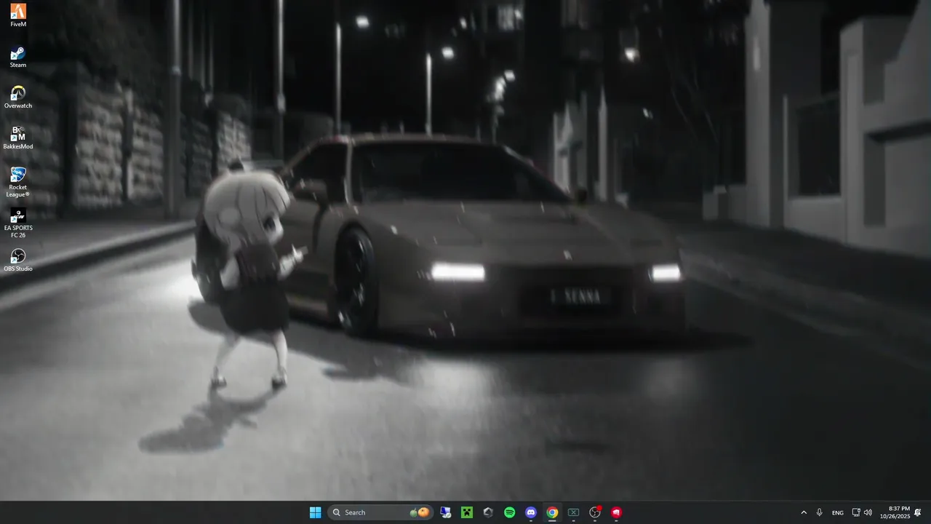Image resolution: width=931 pixels, height=524 pixels.
Task: Open the notifications bell icon
Action: [918, 512]
